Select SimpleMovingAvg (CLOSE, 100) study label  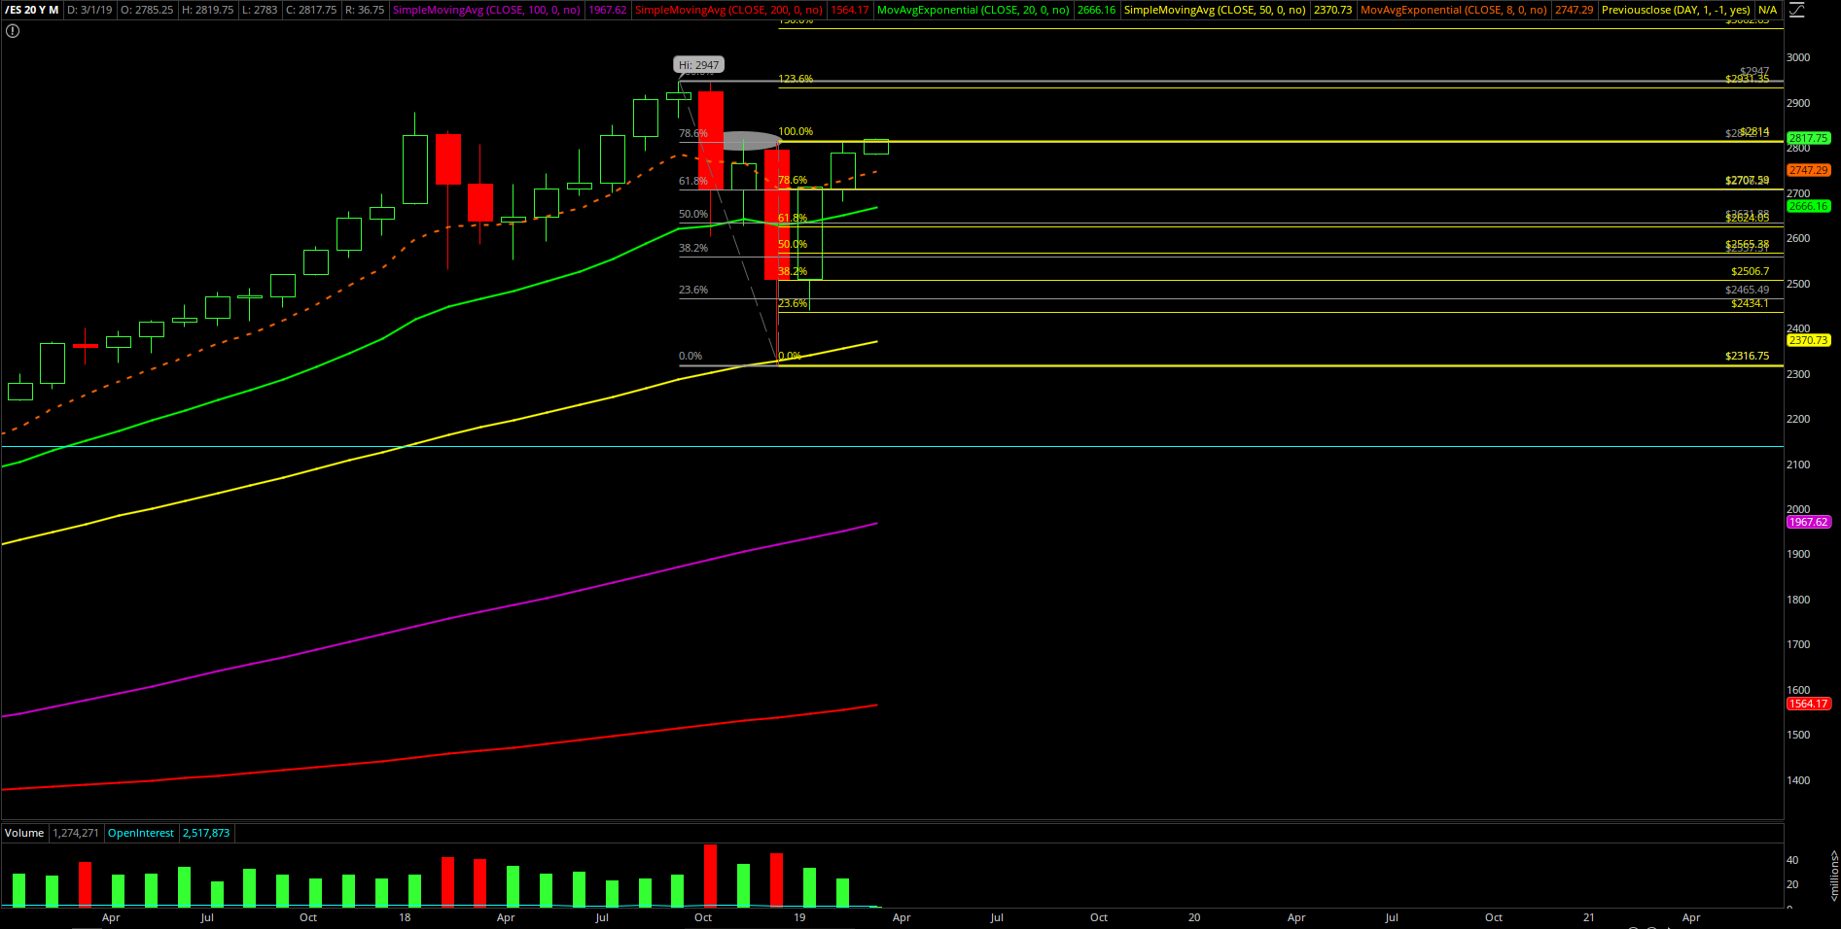point(486,10)
